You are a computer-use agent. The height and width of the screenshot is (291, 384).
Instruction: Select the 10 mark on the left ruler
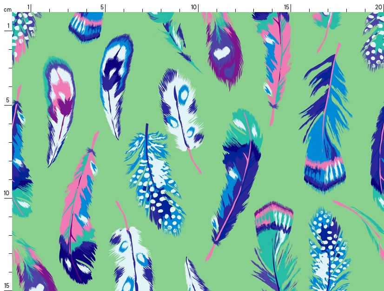pyautogui.click(x=7, y=193)
